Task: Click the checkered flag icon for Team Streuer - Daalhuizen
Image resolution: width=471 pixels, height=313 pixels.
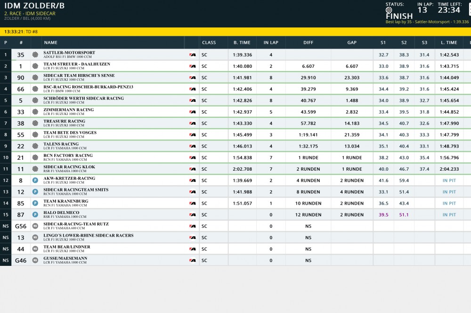Action: click(x=35, y=66)
